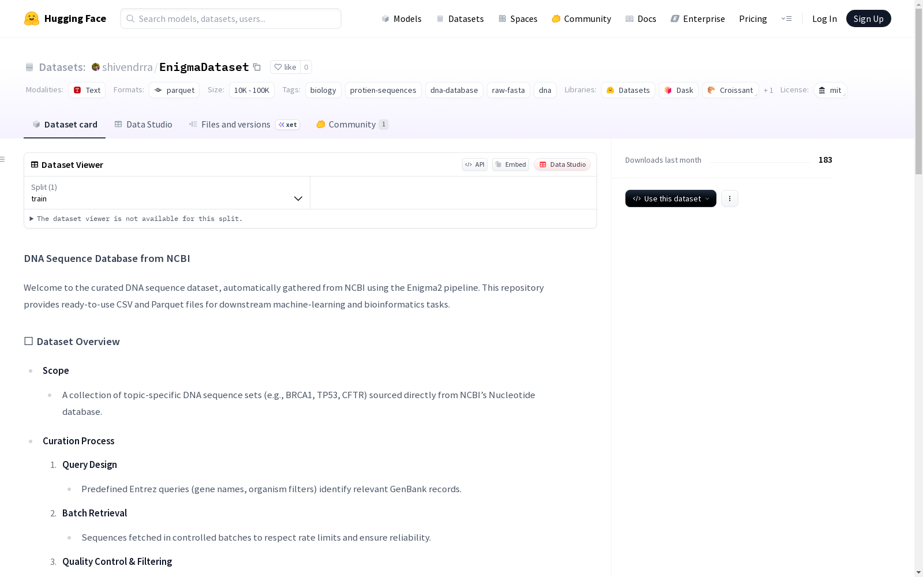Image resolution: width=923 pixels, height=577 pixels.
Task: Open Community in top navigation
Action: coord(581,18)
